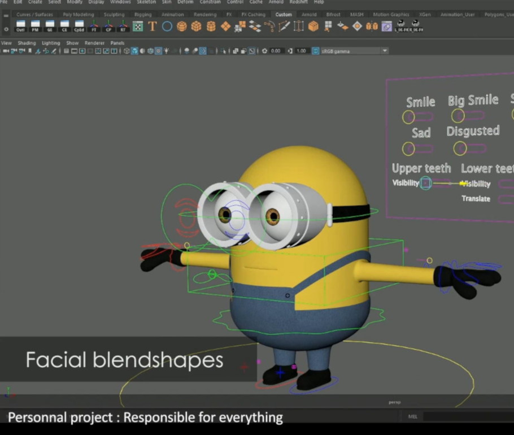Click the combine meshes shelf icon

click(240, 26)
